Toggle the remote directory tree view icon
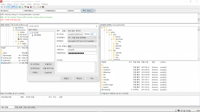The height and width of the screenshot is (112, 200). point(14,7)
